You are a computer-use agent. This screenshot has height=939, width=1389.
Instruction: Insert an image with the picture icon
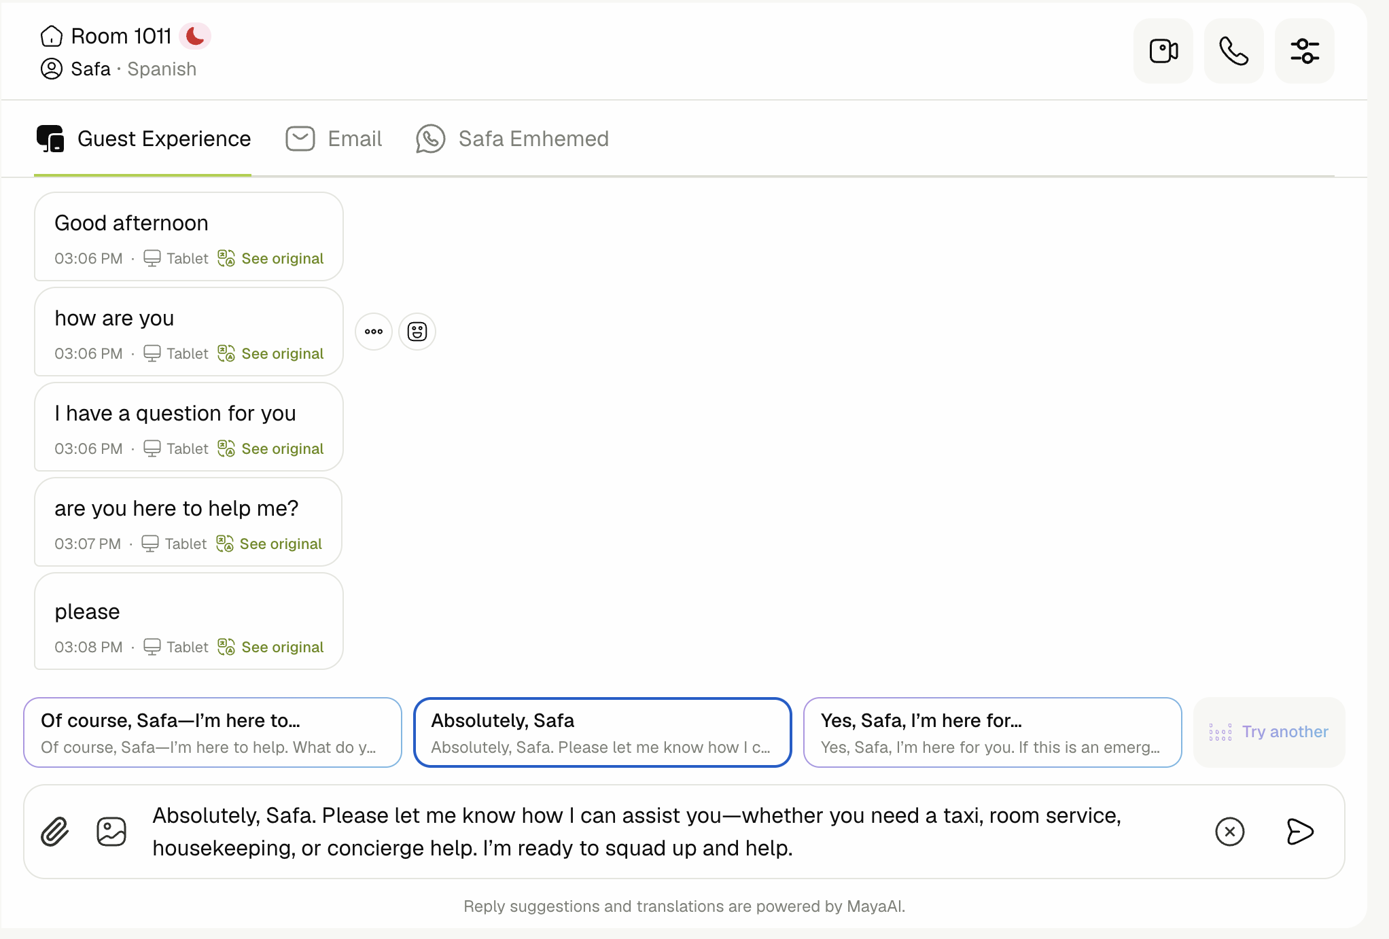pos(111,832)
